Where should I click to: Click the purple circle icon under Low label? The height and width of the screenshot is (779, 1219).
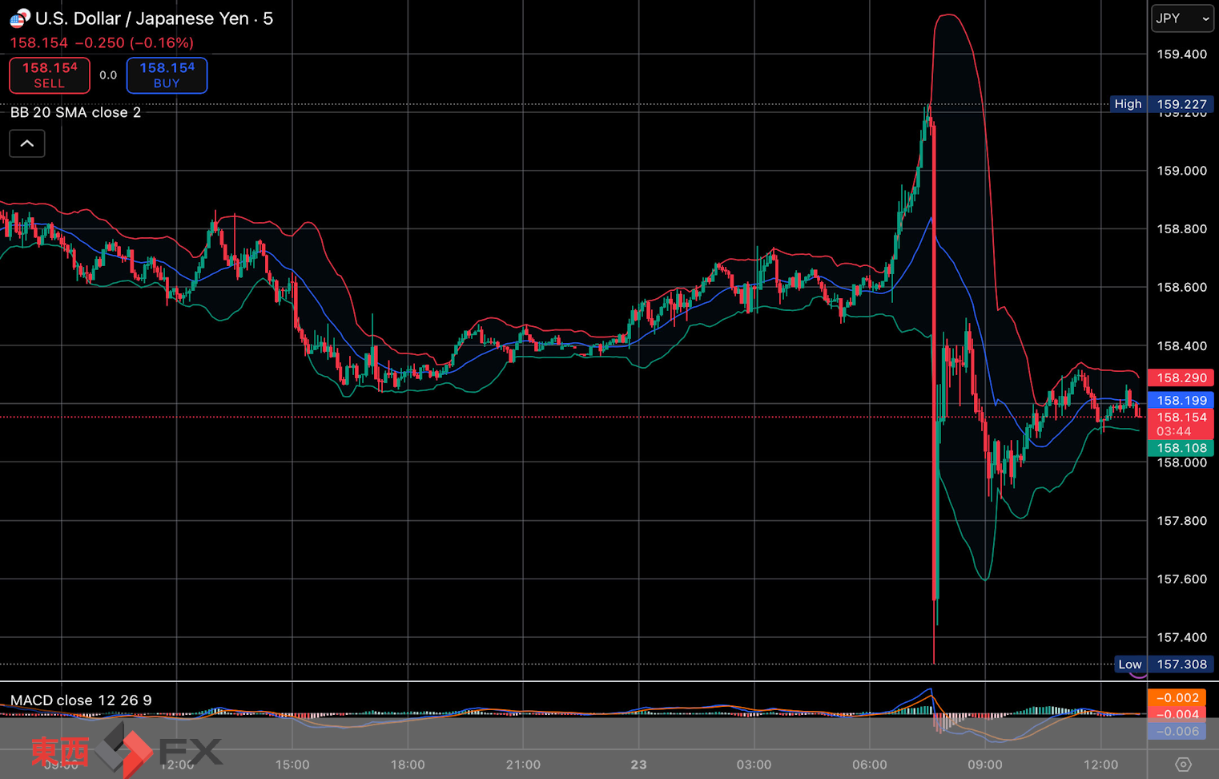click(1138, 676)
